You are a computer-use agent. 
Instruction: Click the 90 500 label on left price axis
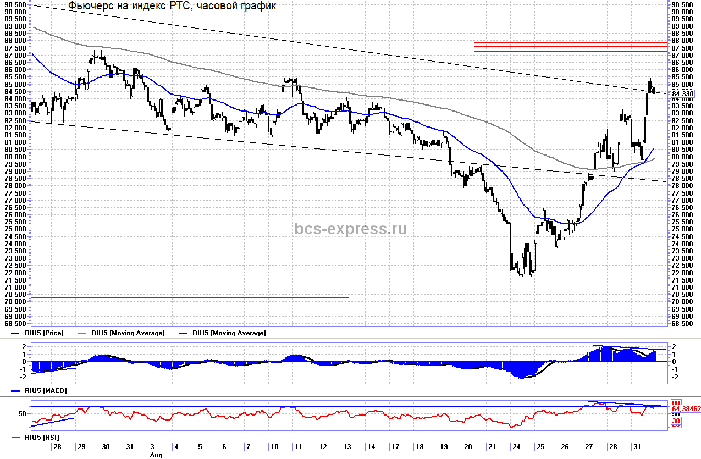(14, 4)
